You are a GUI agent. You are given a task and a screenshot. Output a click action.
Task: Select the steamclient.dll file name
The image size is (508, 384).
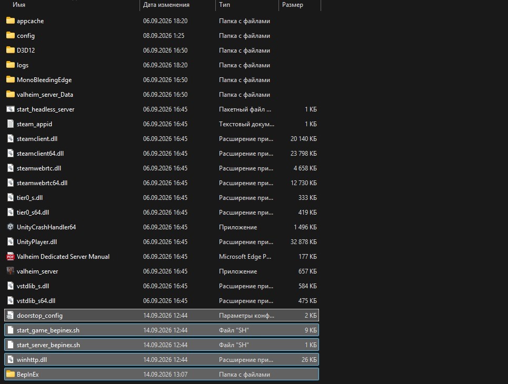click(x=37, y=138)
